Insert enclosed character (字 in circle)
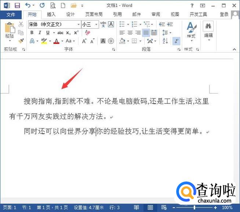 click(x=111, y=41)
